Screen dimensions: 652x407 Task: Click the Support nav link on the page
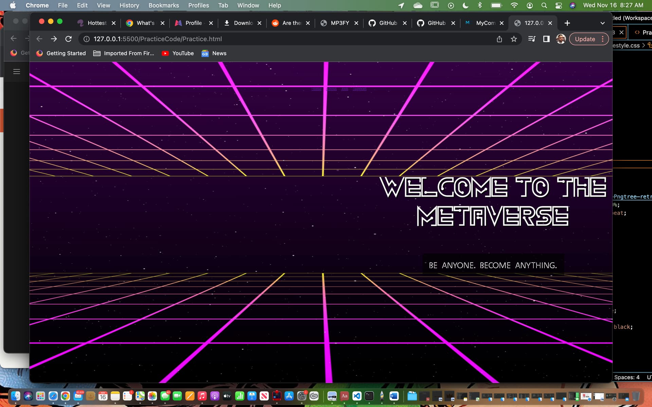point(359,89)
